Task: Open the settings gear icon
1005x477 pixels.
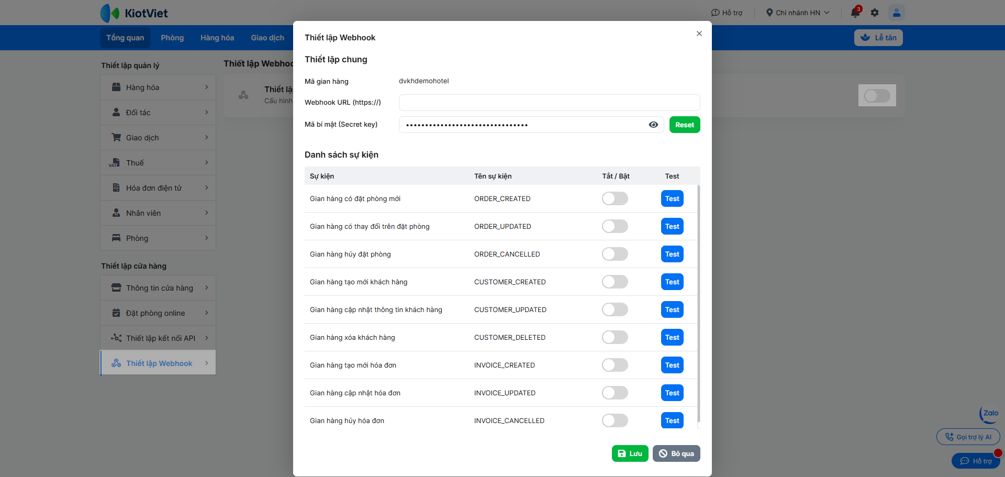Action: coord(875,13)
